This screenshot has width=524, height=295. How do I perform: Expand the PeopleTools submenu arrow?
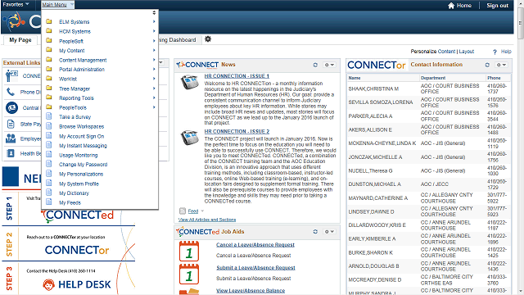click(x=154, y=107)
